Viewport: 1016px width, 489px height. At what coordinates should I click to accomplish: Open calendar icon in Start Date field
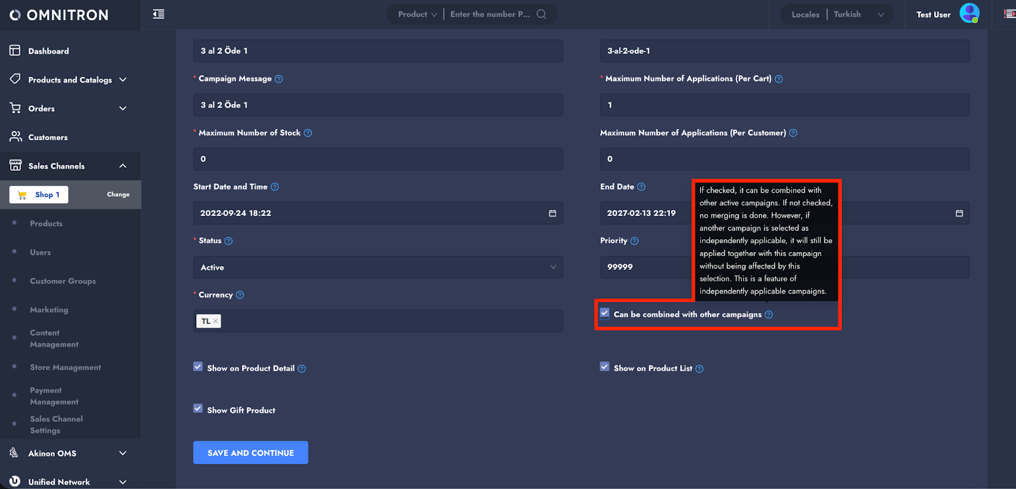coord(552,213)
